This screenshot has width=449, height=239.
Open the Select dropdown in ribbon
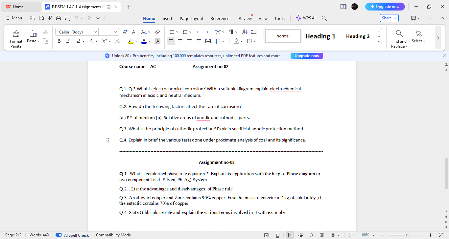418,41
